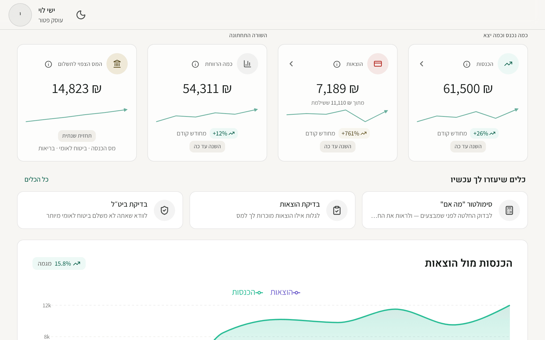Image resolution: width=545 pixels, height=340 pixels.
Task: Toggle the הוצאות series in the chart legend
Action: [285, 292]
